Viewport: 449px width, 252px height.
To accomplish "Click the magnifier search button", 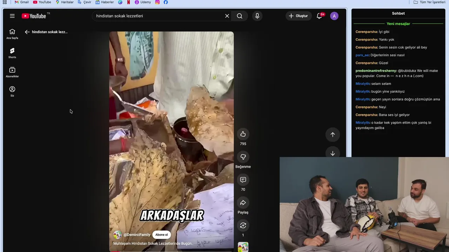I will pos(240,16).
